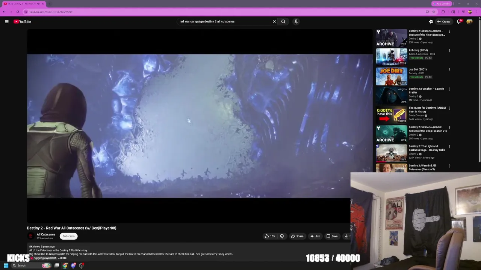
Task: Open Discord from the taskbar
Action: [73, 265]
